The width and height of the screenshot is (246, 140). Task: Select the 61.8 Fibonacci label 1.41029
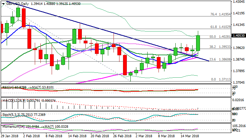pos(220,27)
